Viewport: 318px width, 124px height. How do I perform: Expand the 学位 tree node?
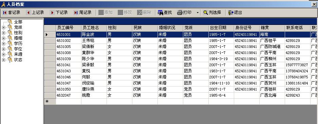pyautogui.click(x=3, y=49)
